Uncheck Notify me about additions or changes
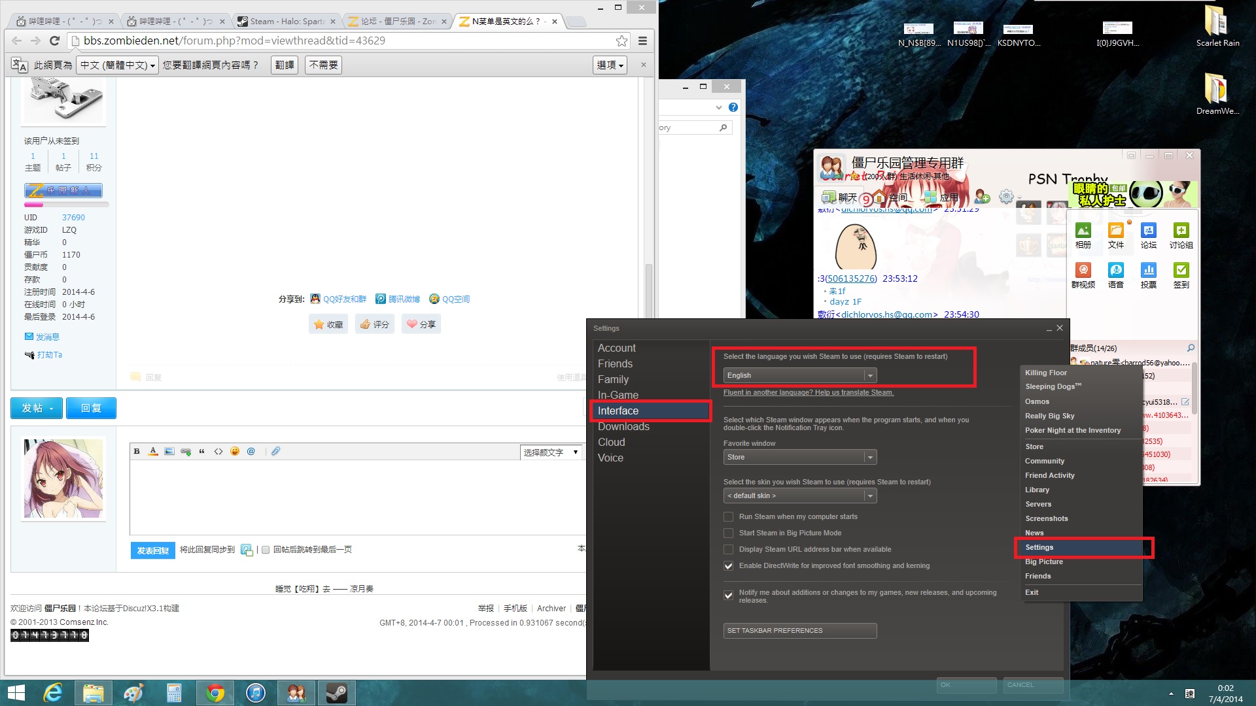 click(728, 595)
